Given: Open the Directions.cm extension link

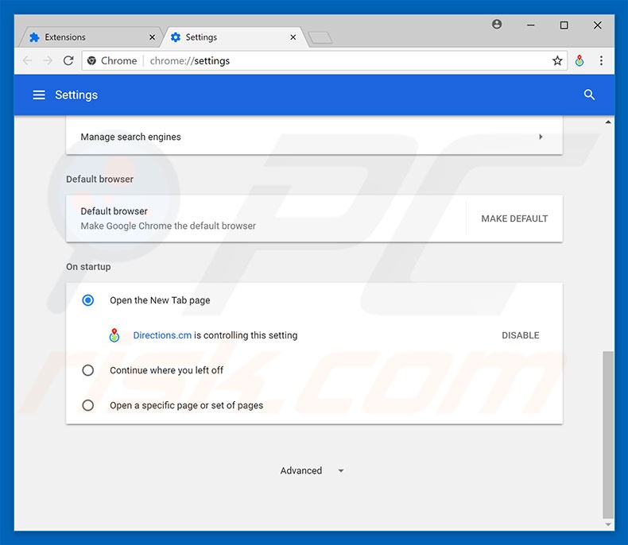Looking at the screenshot, I should [x=162, y=335].
